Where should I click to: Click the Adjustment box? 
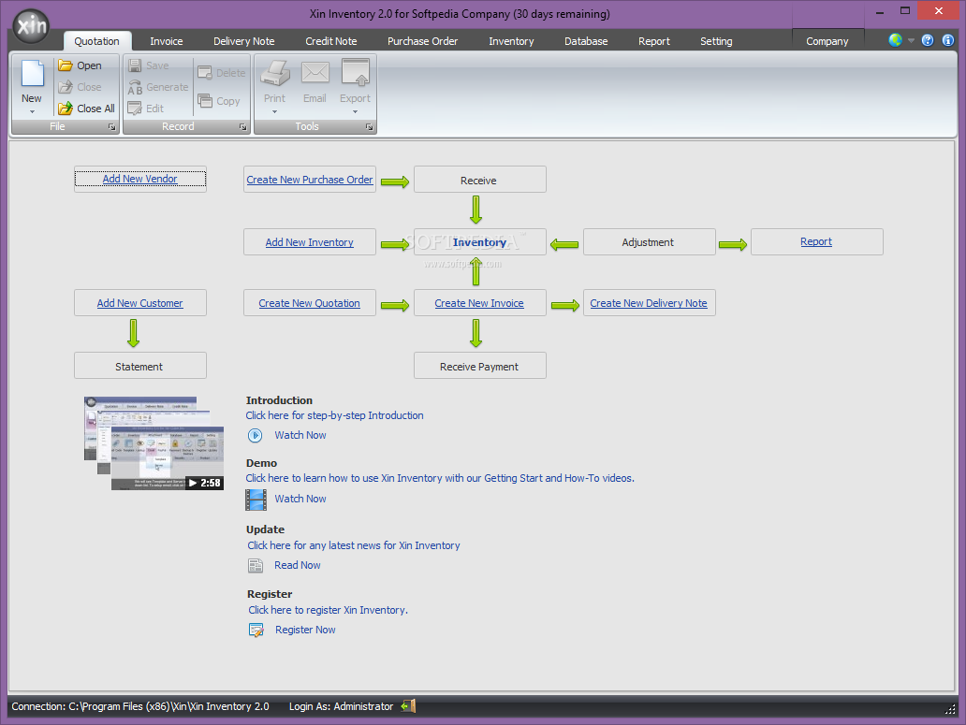coord(649,242)
